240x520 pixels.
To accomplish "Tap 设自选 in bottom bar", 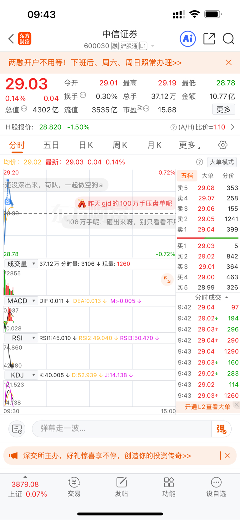I will pyautogui.click(x=216, y=487).
